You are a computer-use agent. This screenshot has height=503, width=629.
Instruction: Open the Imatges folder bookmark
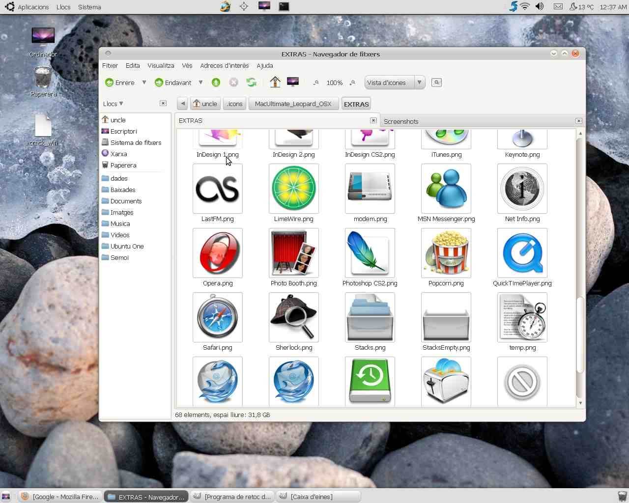click(122, 212)
